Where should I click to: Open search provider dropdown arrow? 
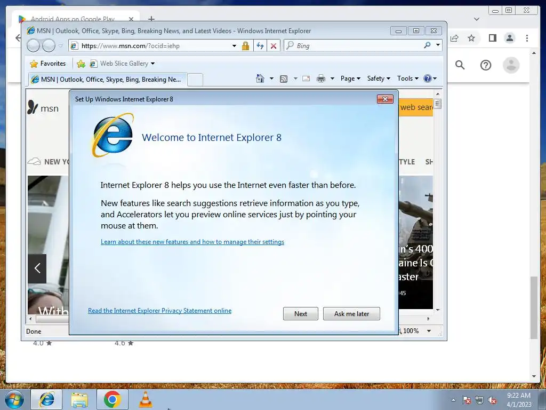coord(438,45)
